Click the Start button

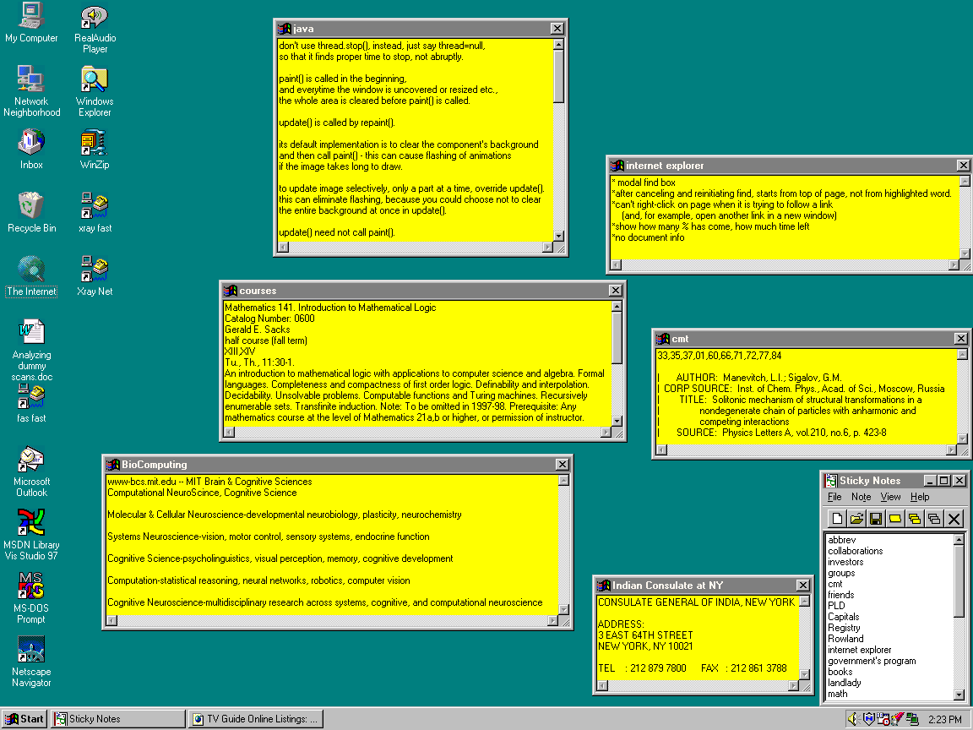(x=24, y=719)
